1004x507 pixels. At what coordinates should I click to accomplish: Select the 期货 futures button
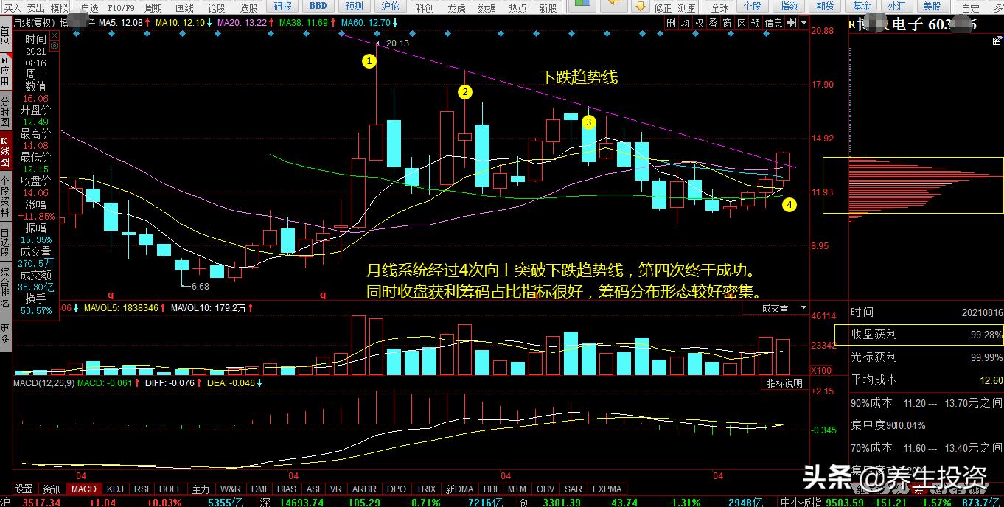(x=826, y=6)
